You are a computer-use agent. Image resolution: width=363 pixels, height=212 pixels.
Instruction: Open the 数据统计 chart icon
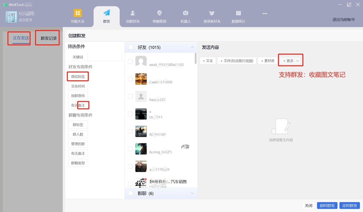[238, 13]
